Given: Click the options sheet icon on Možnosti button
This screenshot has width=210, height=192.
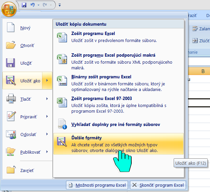Looking at the screenshot, I should [71, 185].
